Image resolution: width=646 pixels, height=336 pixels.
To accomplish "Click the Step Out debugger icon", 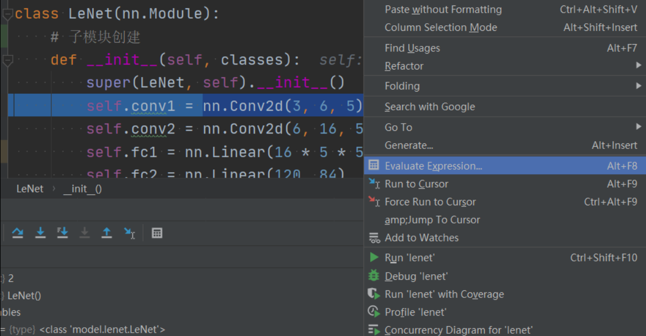I will click(106, 233).
